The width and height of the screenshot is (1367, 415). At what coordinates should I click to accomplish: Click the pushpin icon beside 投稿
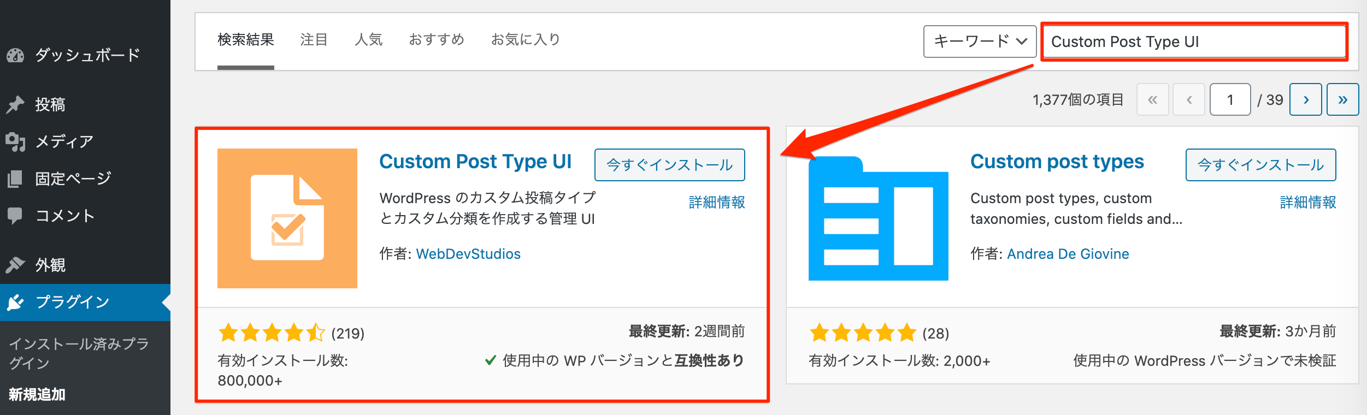(15, 104)
